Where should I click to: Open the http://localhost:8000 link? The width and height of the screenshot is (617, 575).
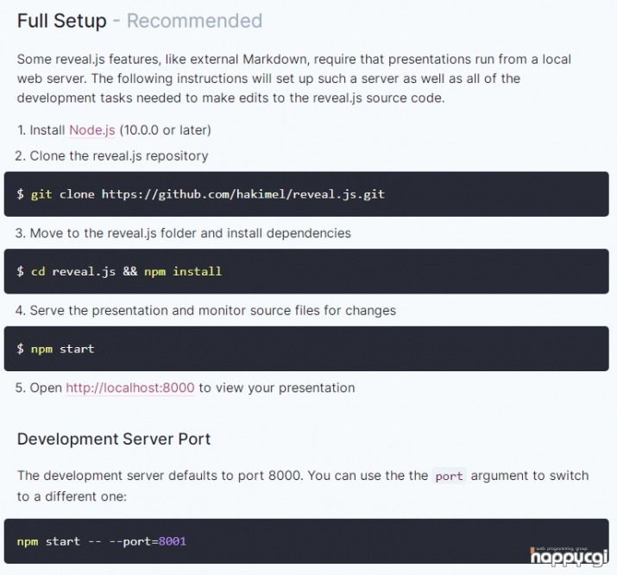click(x=129, y=388)
